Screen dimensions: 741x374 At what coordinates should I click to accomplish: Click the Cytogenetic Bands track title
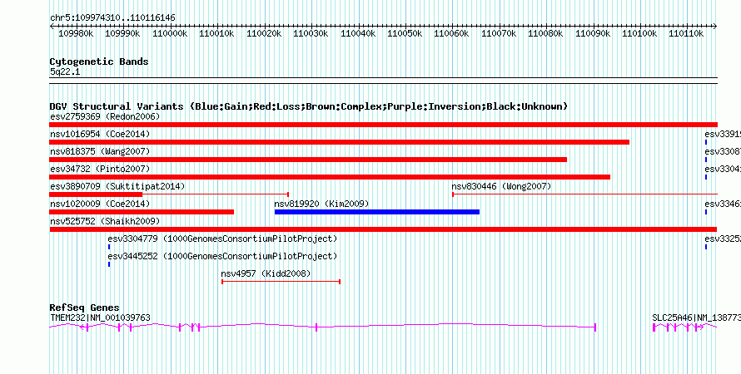pos(99,62)
